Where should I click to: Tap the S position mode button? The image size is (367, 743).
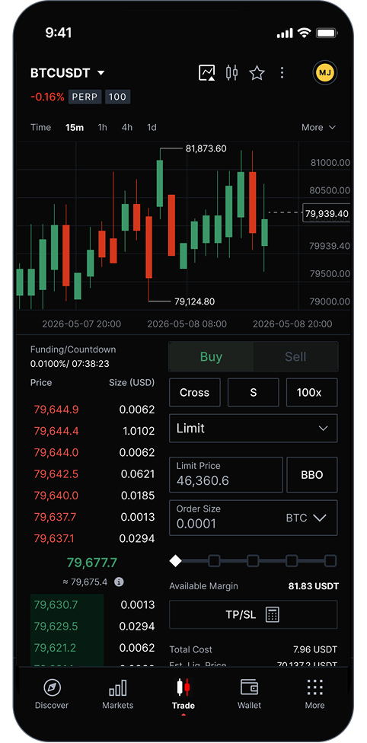click(x=254, y=392)
